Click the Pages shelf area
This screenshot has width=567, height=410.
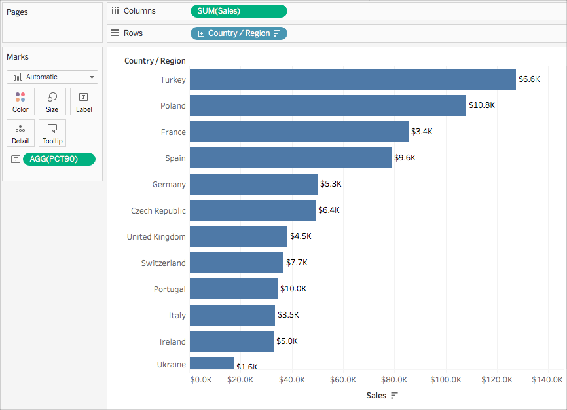[x=52, y=22]
